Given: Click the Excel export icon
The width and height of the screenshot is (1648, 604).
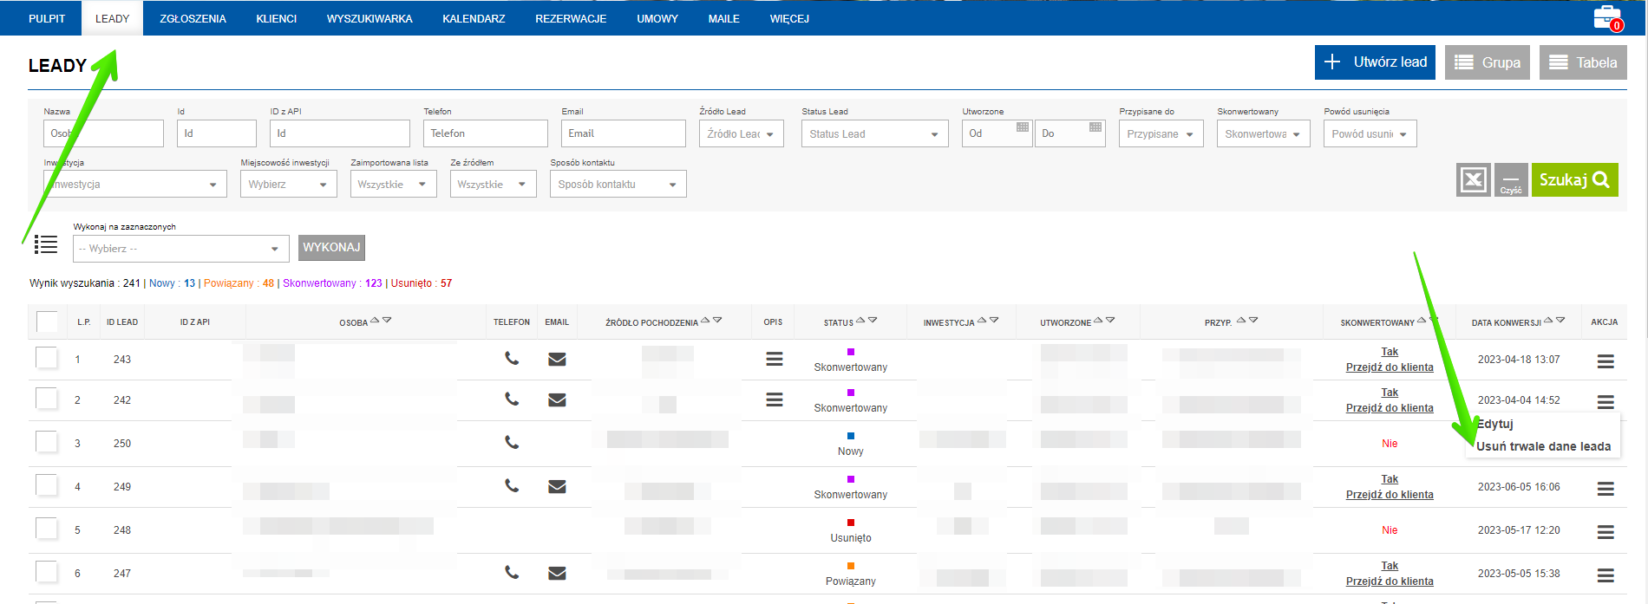Looking at the screenshot, I should 1473,180.
